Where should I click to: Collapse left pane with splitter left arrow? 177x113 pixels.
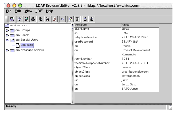click(72, 25)
